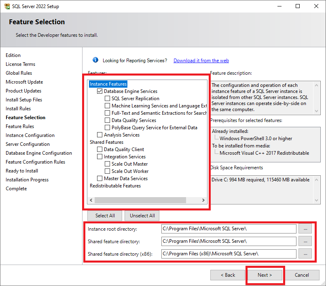This screenshot has height=286, width=326.
Task: Select the Instance Features tree node
Action: tap(108, 84)
